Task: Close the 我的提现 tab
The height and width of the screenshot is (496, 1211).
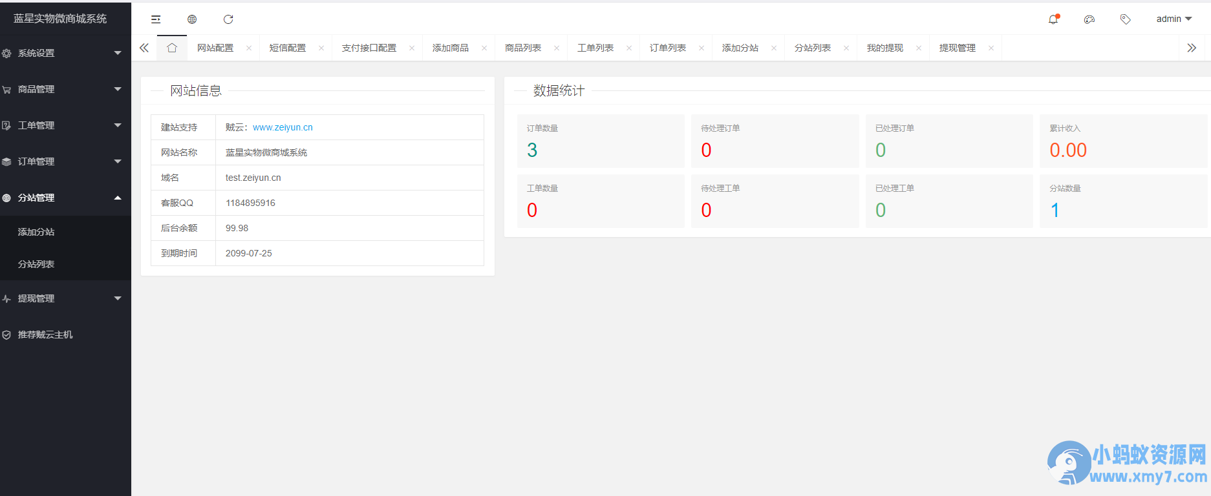Action: [919, 48]
